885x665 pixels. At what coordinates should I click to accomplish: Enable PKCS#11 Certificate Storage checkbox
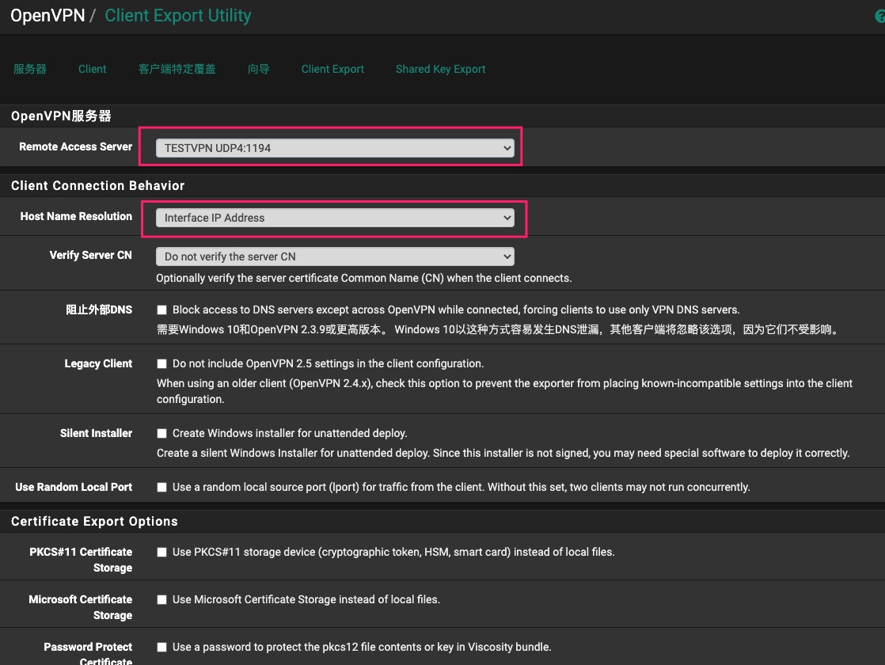click(162, 553)
